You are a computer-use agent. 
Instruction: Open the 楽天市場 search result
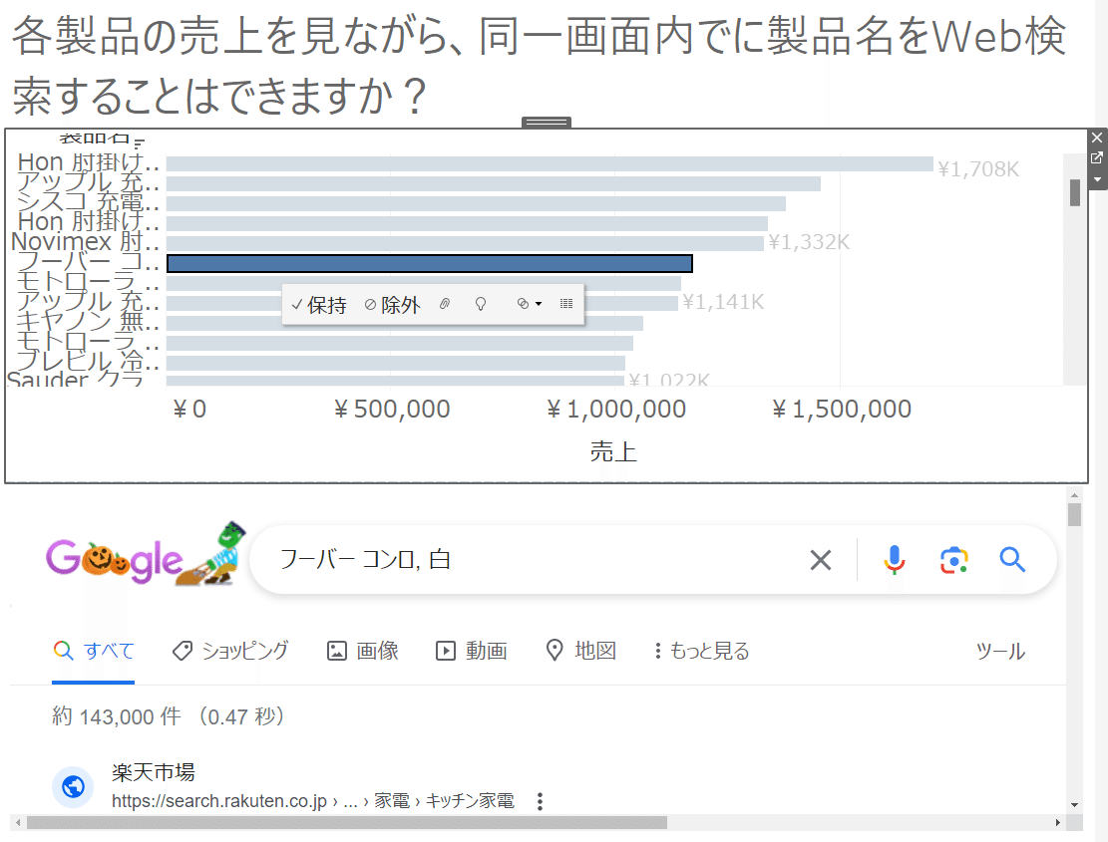tap(154, 772)
